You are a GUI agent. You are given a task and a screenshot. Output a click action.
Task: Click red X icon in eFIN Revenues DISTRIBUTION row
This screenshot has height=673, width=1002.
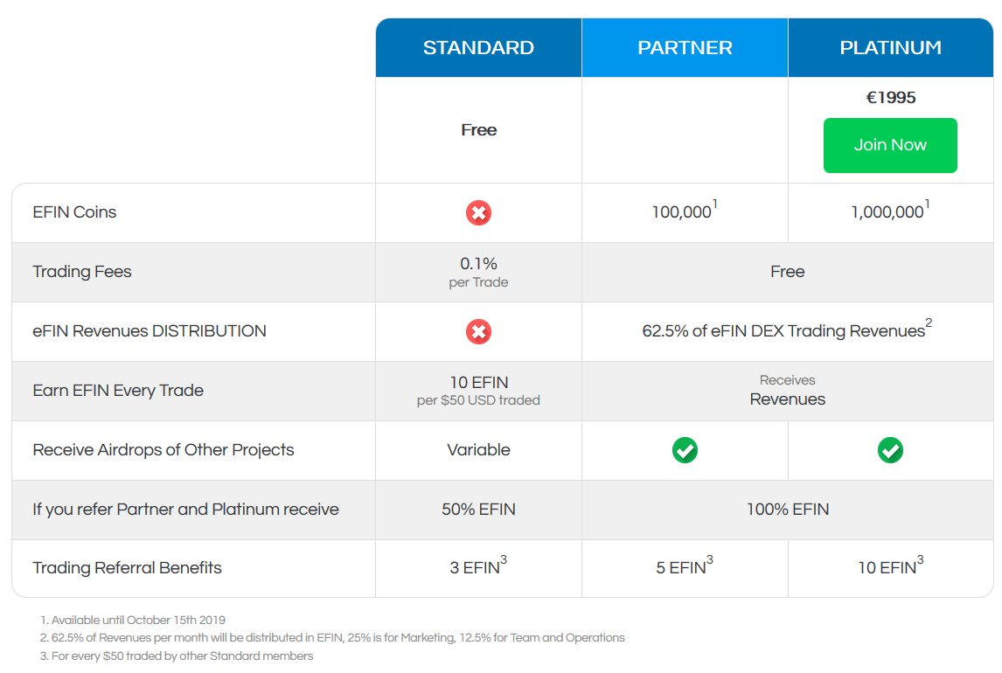click(478, 331)
